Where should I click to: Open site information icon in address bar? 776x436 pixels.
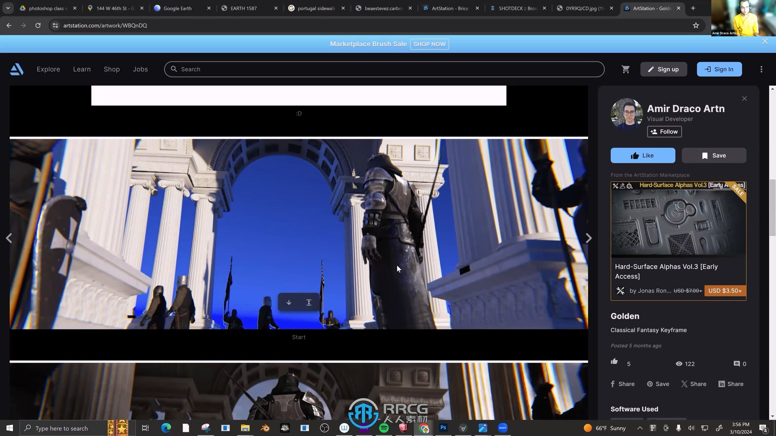pyautogui.click(x=55, y=25)
